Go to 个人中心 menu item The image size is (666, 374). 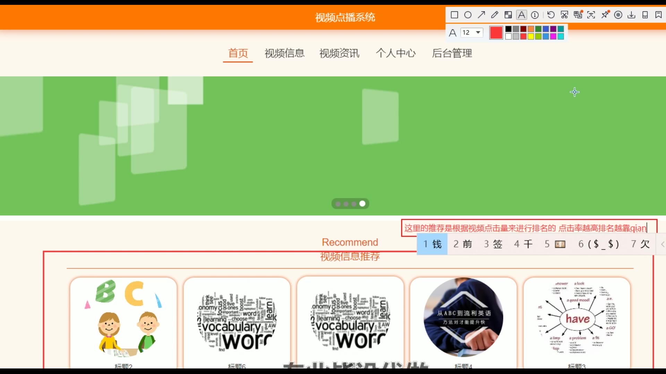pyautogui.click(x=396, y=53)
